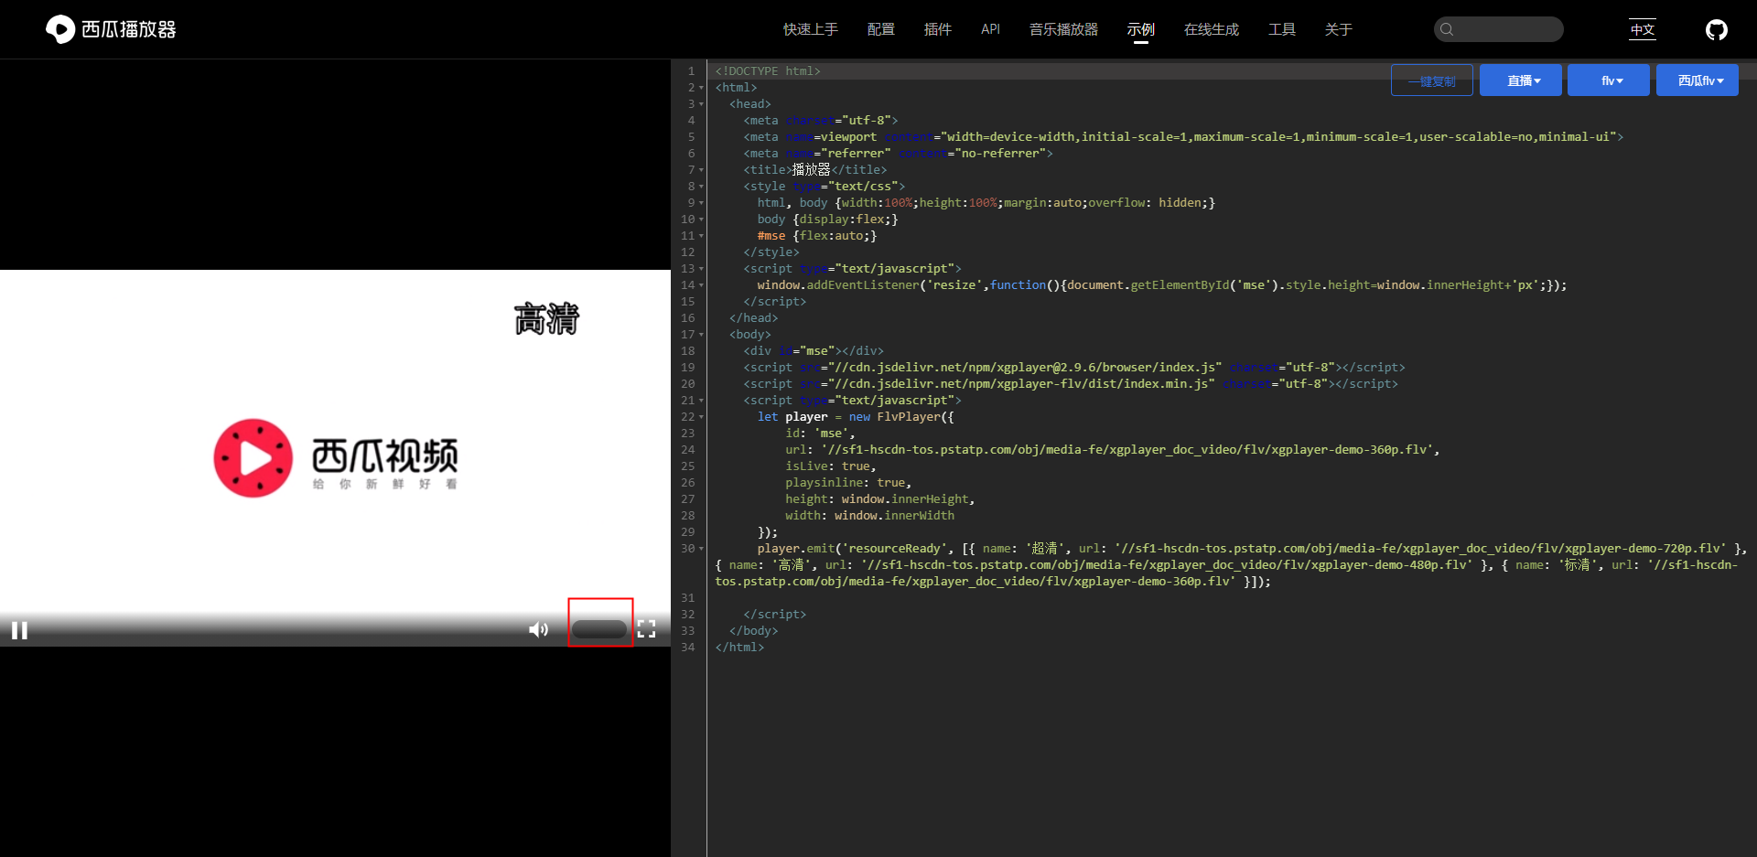Fold the FlvPlayer object at line 22

702,417
